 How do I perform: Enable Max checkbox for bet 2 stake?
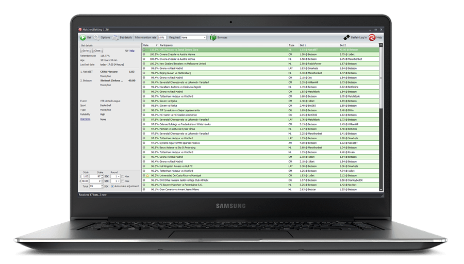pos(123,181)
